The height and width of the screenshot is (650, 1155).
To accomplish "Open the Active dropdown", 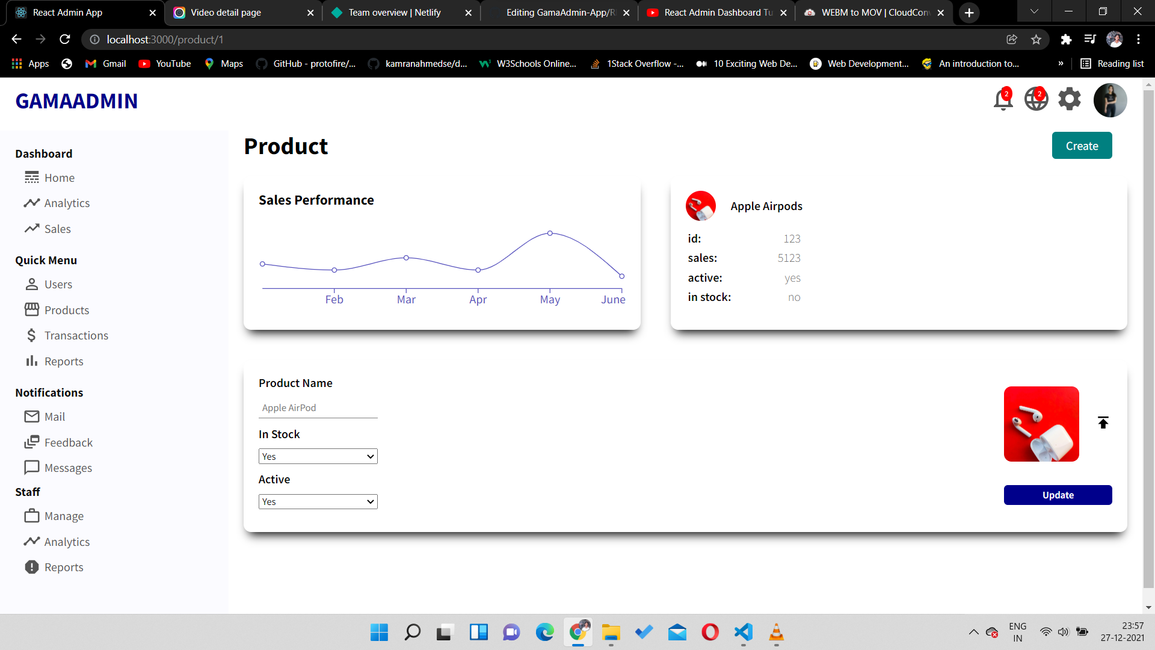I will (318, 501).
